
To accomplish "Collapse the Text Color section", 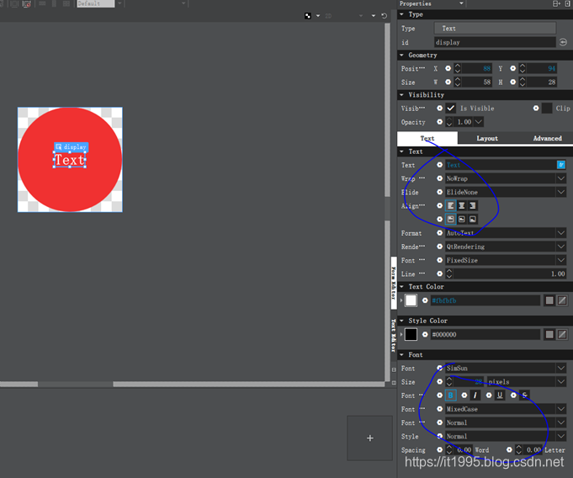I will [401, 286].
